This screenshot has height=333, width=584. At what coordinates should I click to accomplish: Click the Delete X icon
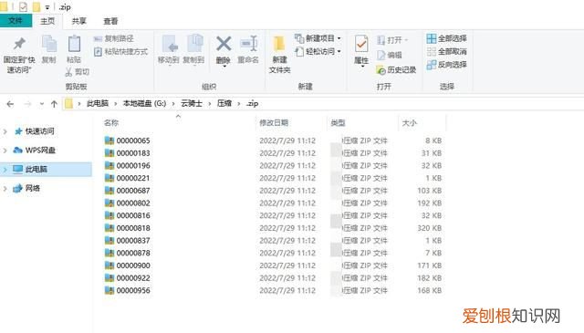point(224,44)
